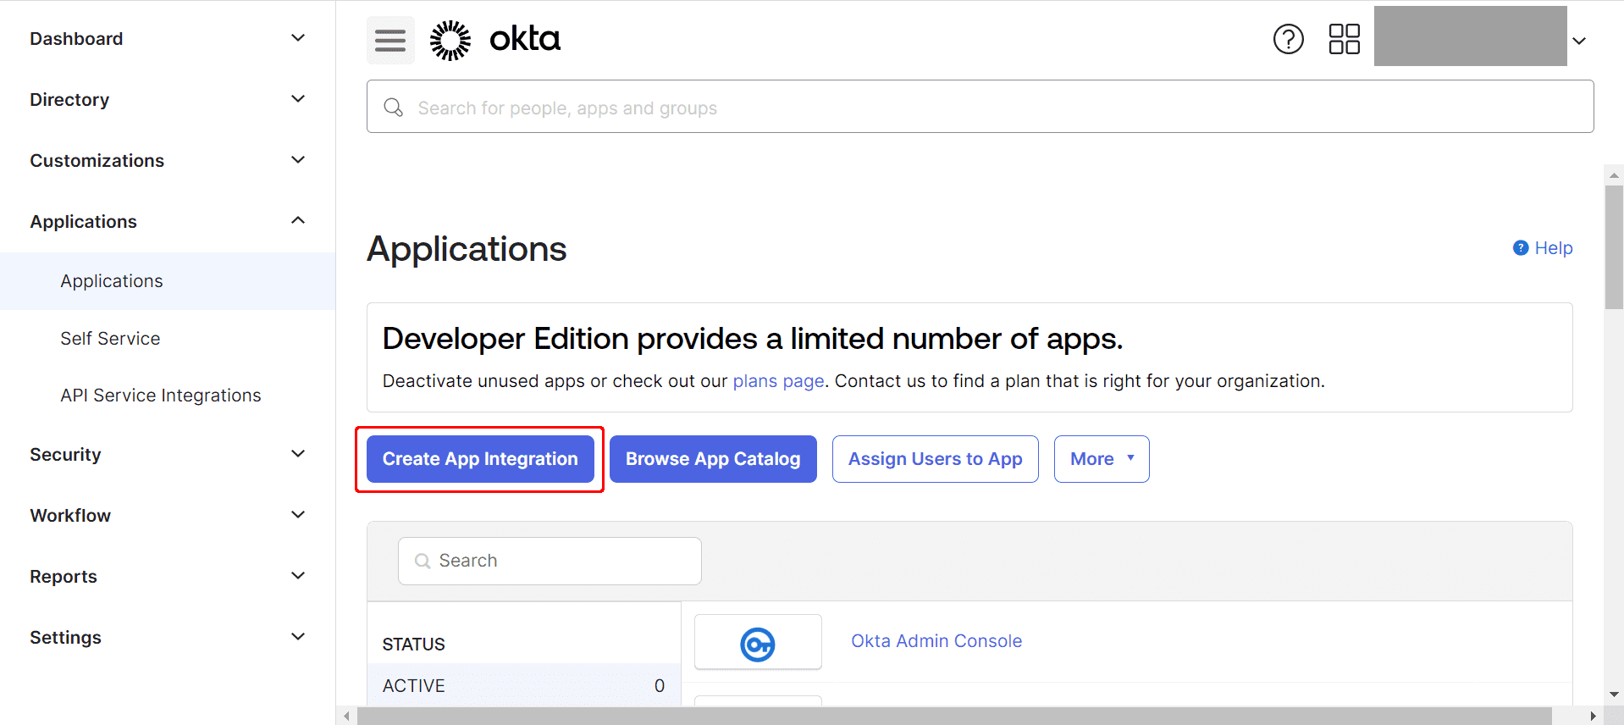This screenshot has width=1624, height=725.
Task: Open the apps grid icon
Action: (1345, 39)
